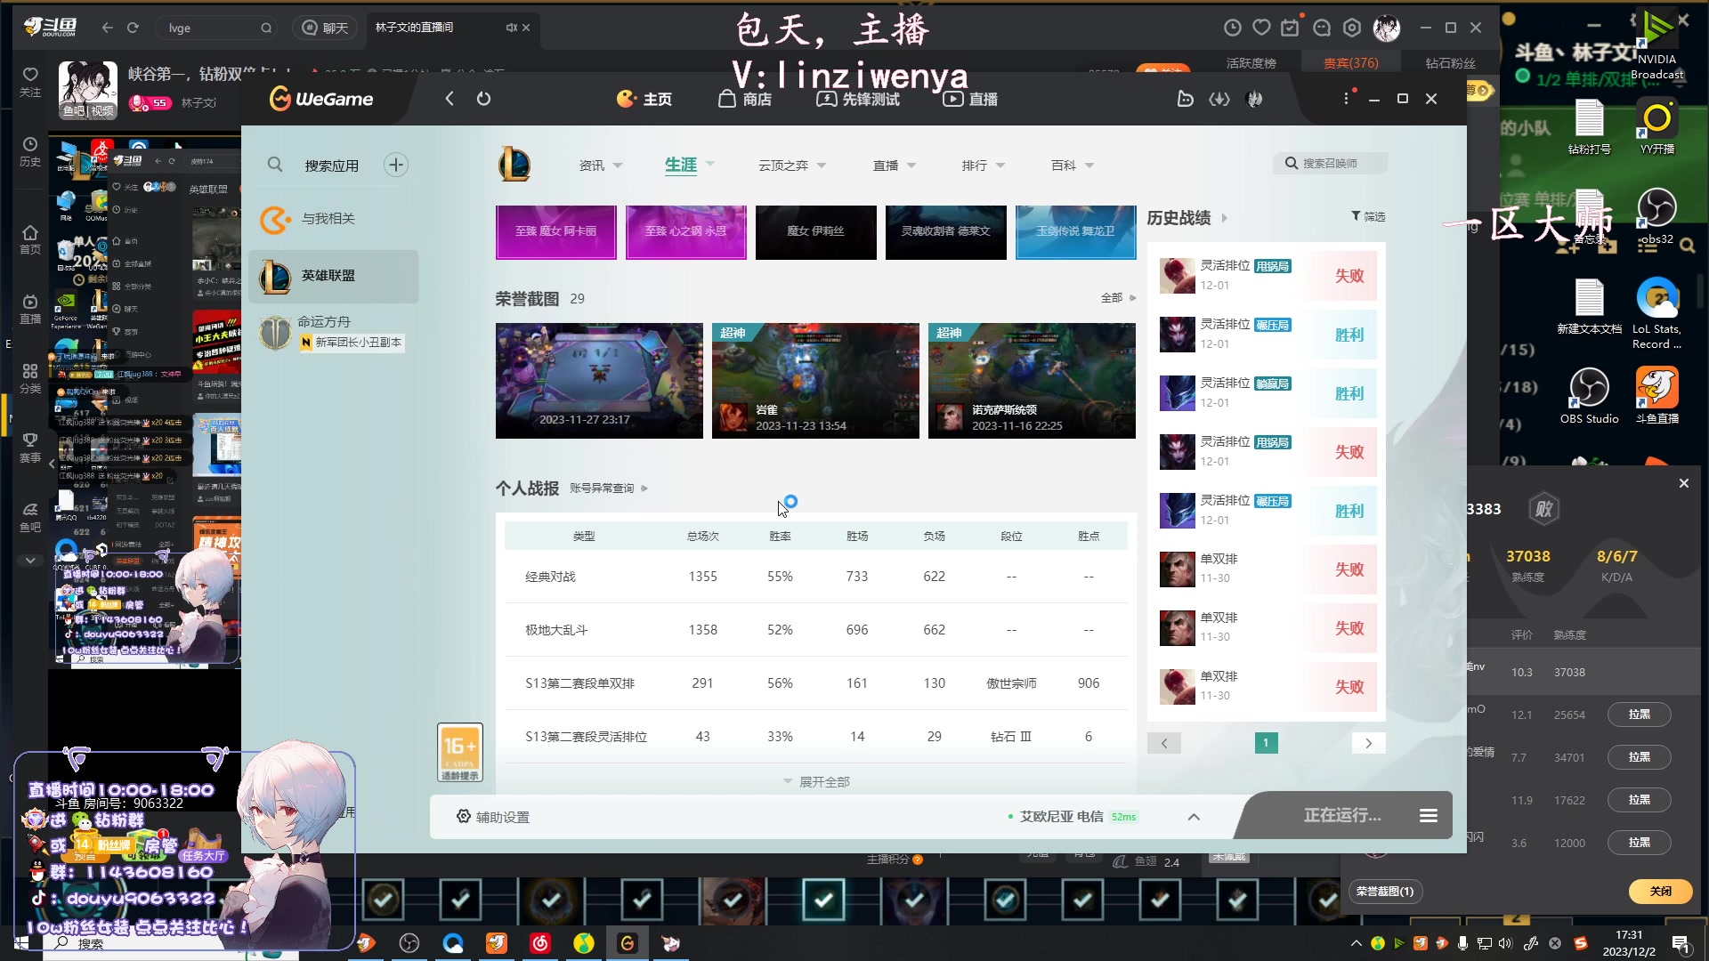
Task: Switch to the 贵宾(376) tab
Action: coord(1350,63)
